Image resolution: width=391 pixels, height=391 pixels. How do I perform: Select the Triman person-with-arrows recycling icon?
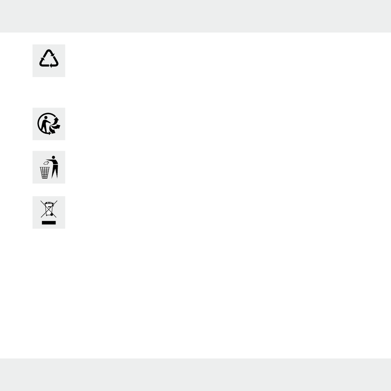49,124
